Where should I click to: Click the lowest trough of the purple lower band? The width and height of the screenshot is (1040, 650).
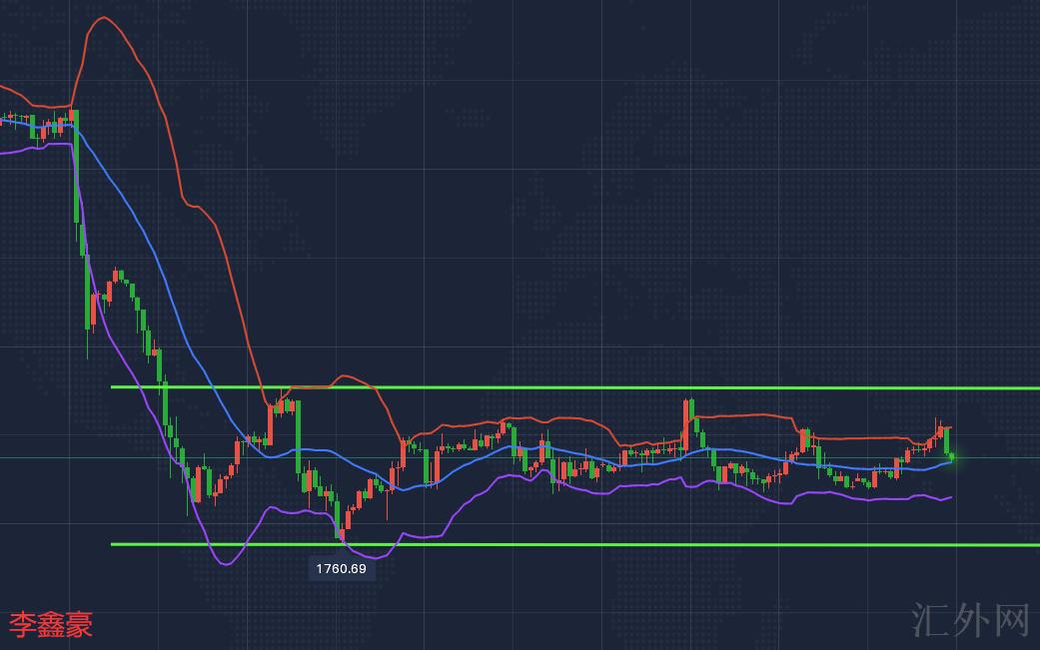click(226, 564)
